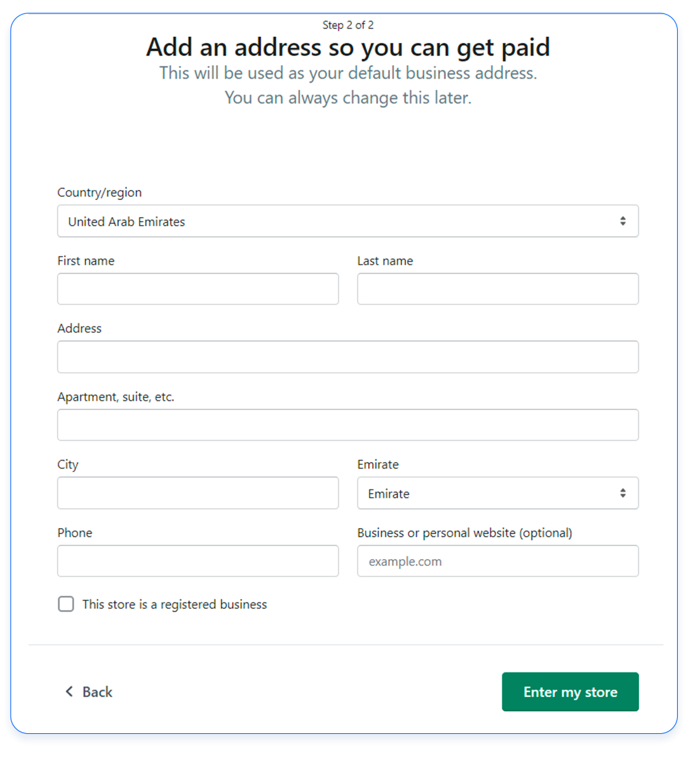Viewport: 686px width, 765px height.
Task: Click the Apartment, suite, etc. field
Action: (347, 425)
